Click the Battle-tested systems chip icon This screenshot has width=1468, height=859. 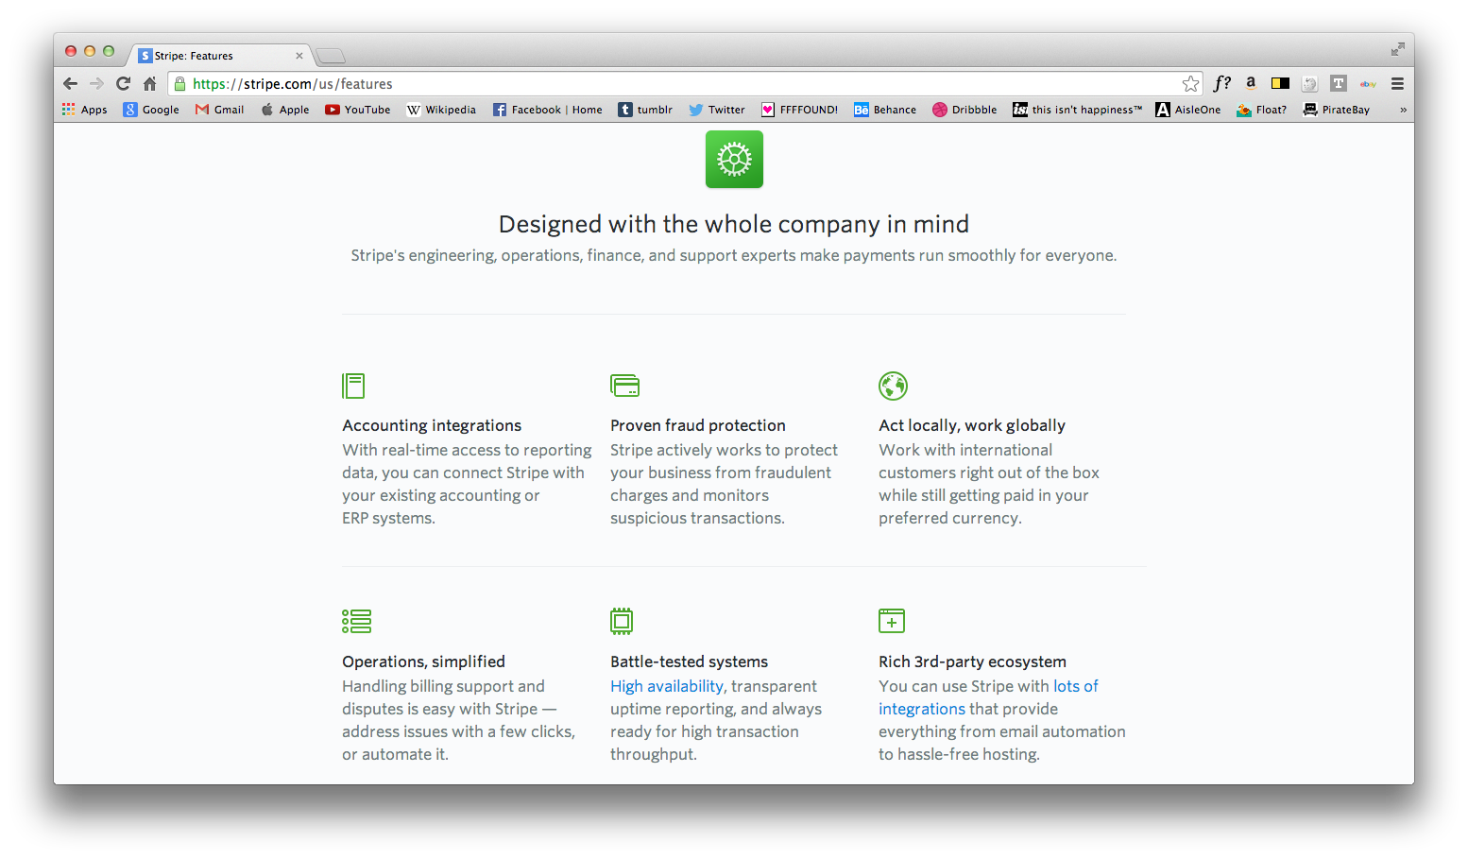622,621
